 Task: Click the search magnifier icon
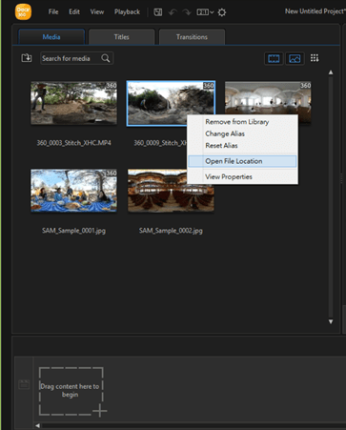106,58
